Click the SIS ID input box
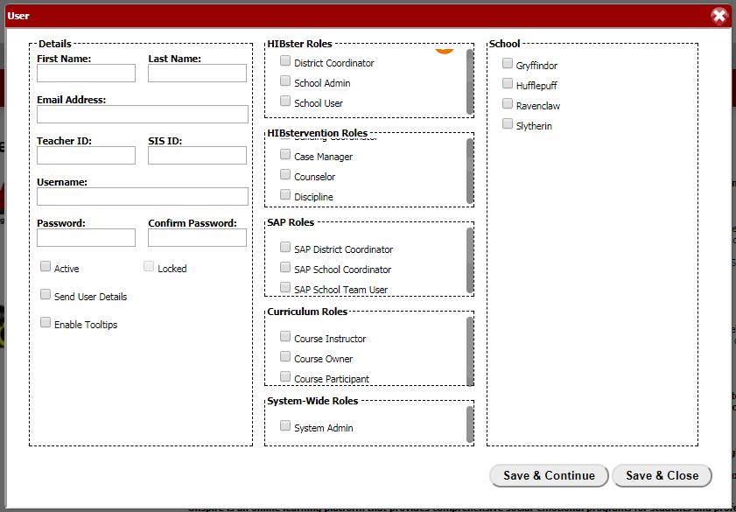The width and height of the screenshot is (736, 512). pos(197,155)
